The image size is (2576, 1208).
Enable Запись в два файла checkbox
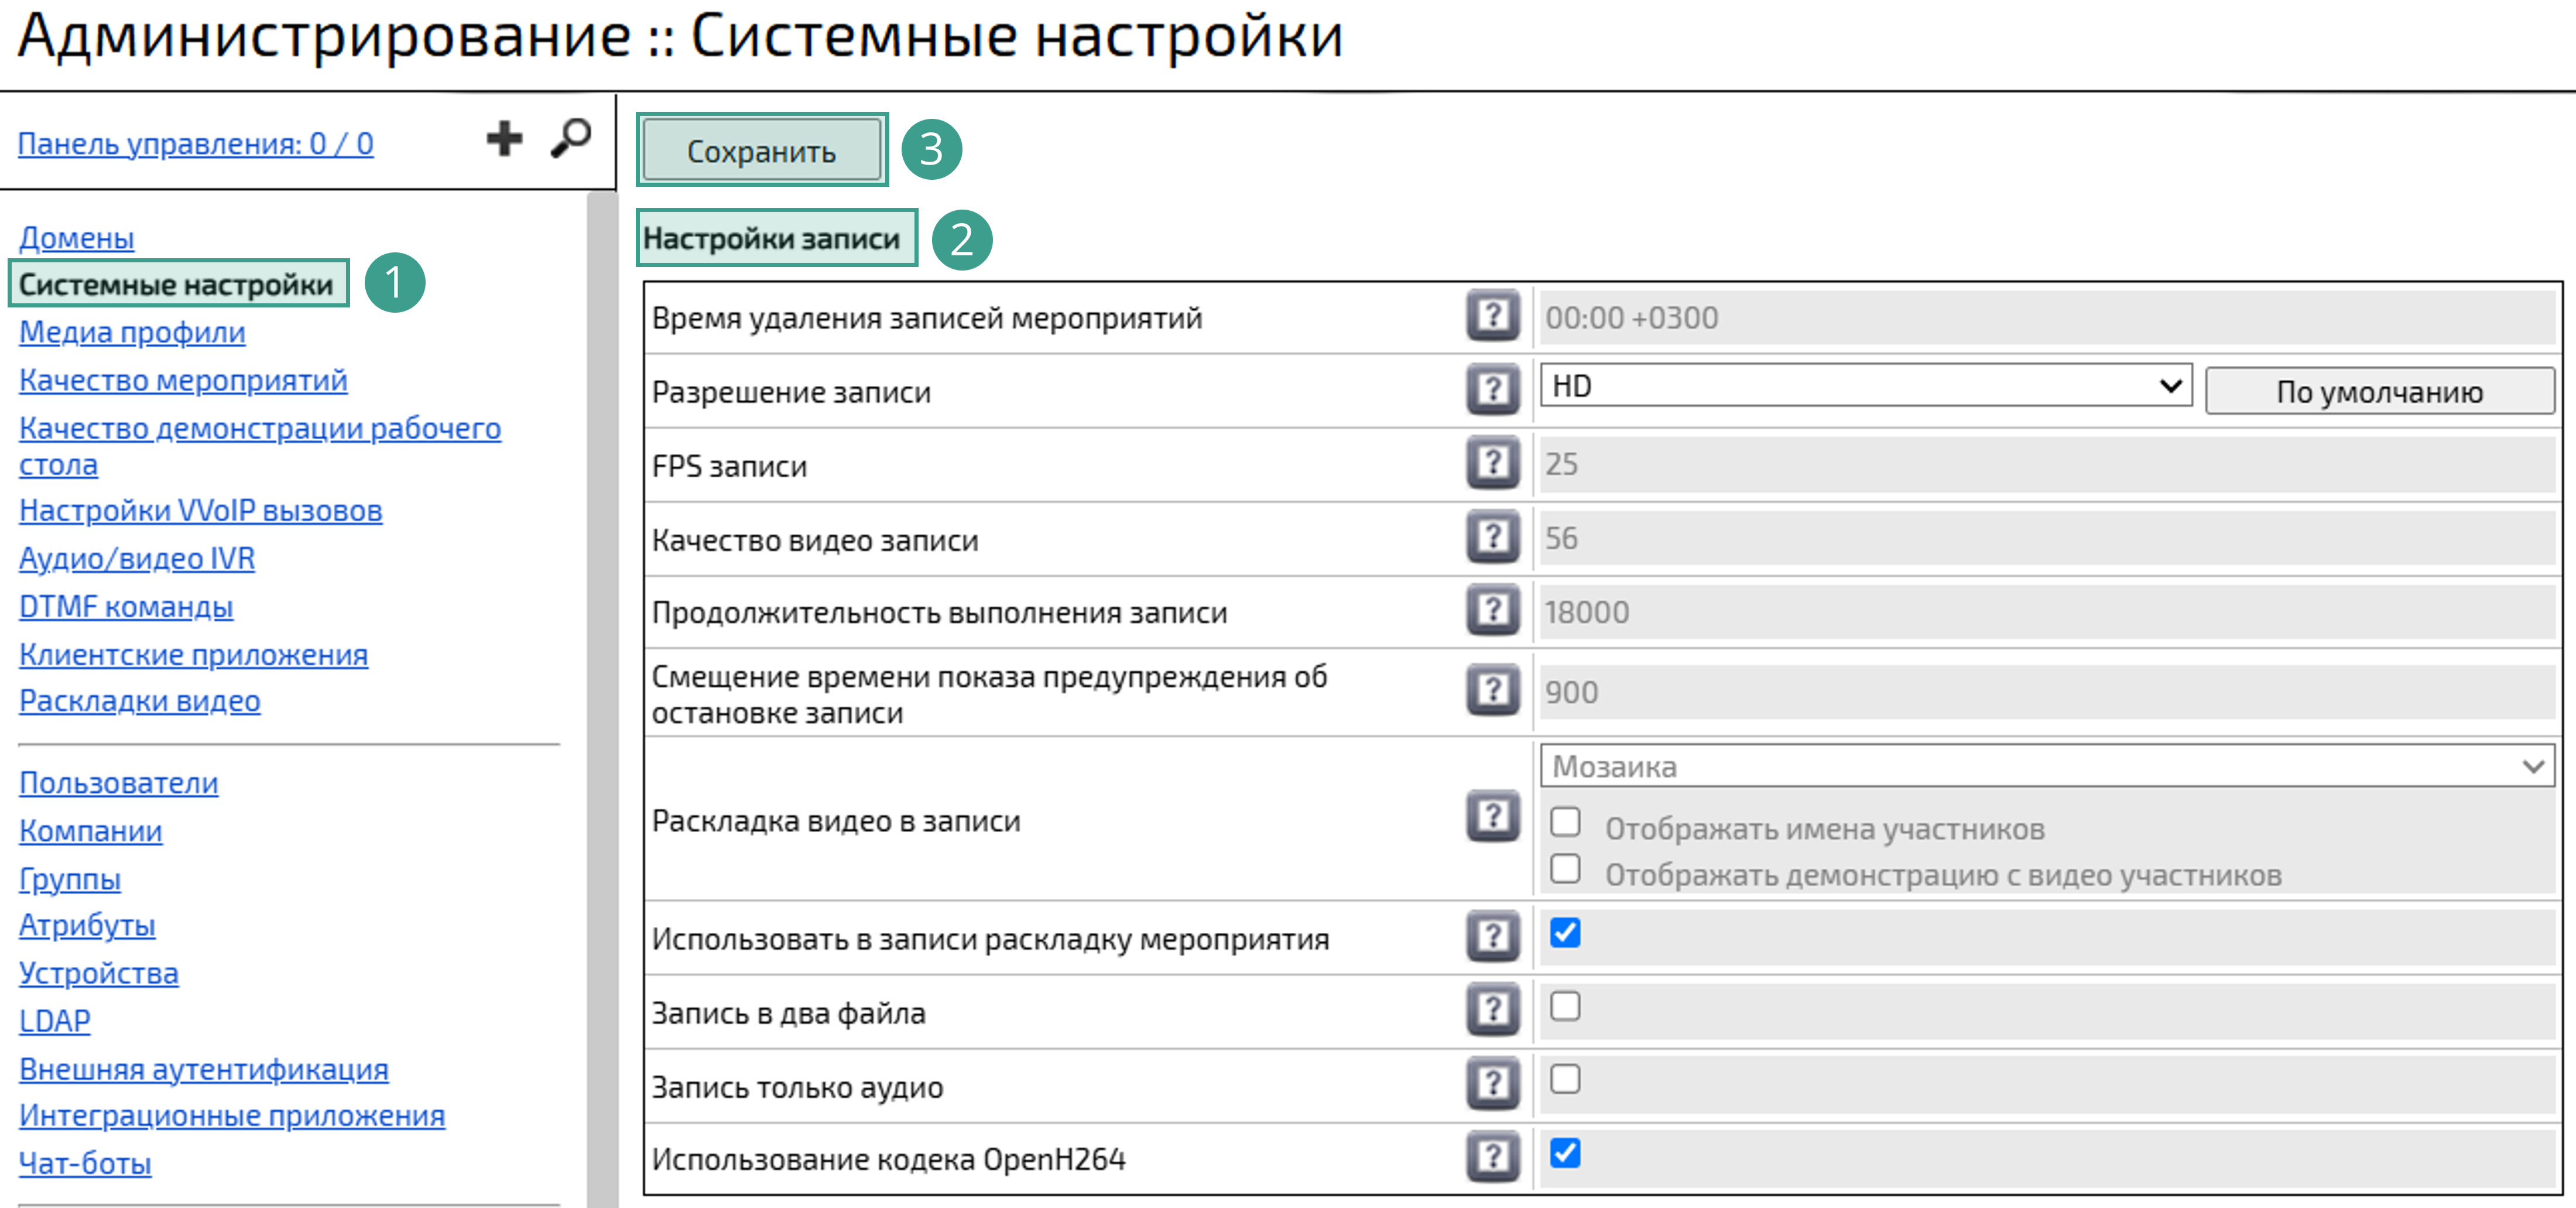pos(1565,1006)
